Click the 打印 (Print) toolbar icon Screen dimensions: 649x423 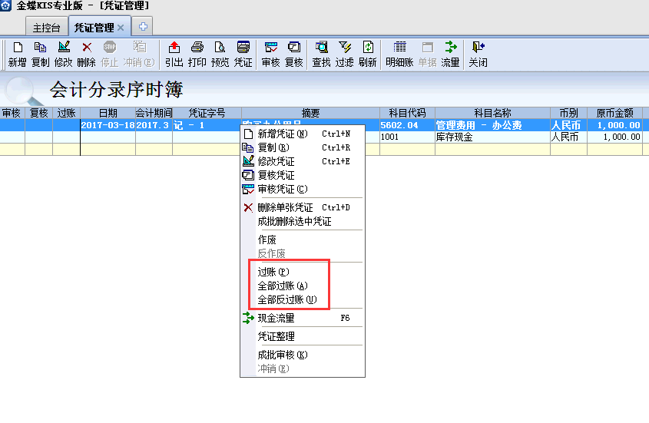pyautogui.click(x=197, y=53)
